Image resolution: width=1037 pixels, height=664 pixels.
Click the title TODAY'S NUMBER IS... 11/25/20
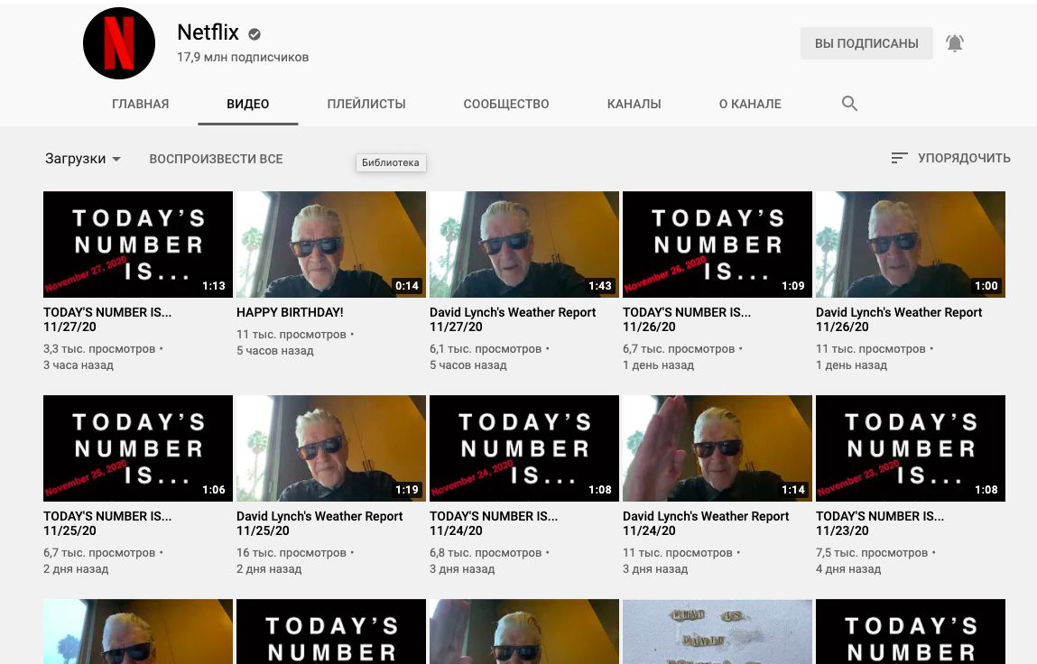[107, 523]
